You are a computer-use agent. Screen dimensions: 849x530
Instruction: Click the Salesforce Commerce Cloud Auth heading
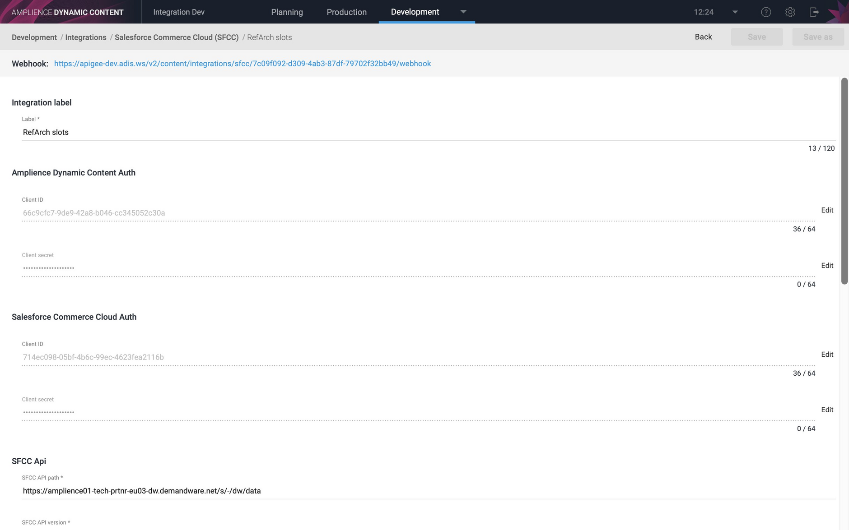coord(74,317)
